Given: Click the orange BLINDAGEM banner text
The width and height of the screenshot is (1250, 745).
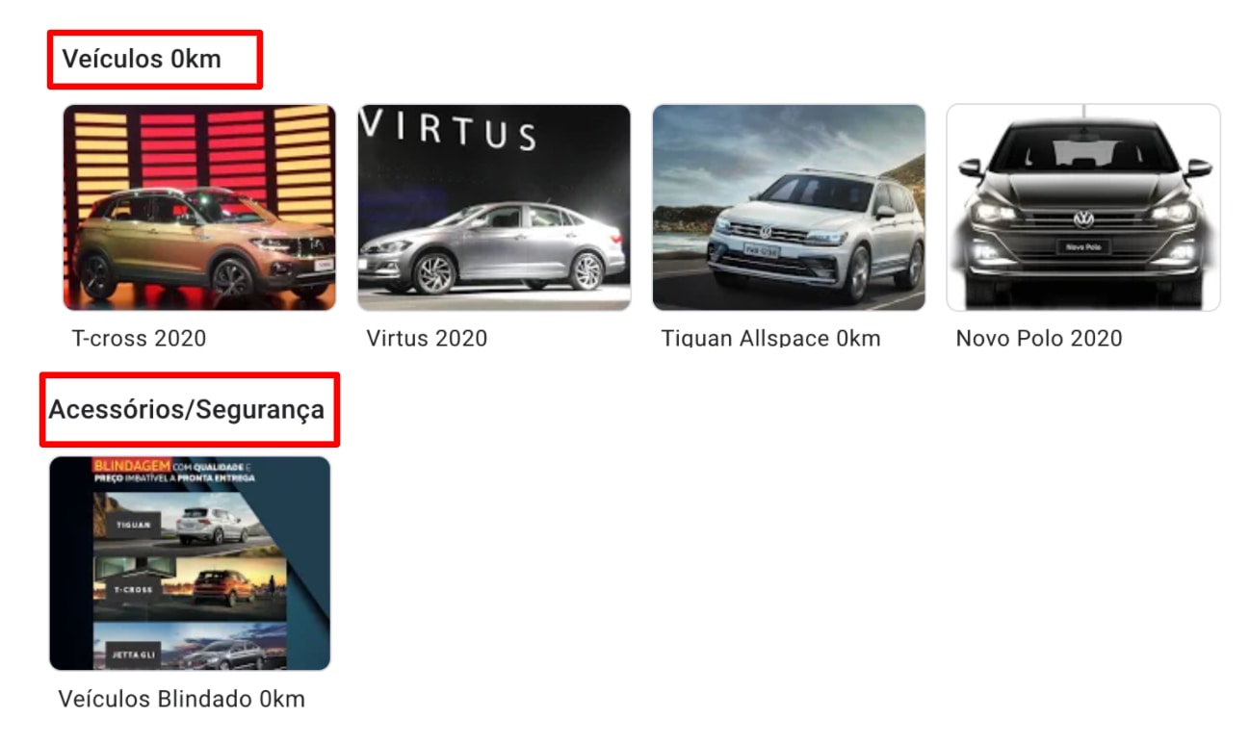Looking at the screenshot, I should (x=132, y=466).
